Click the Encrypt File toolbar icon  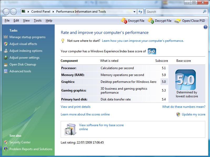(124, 21)
